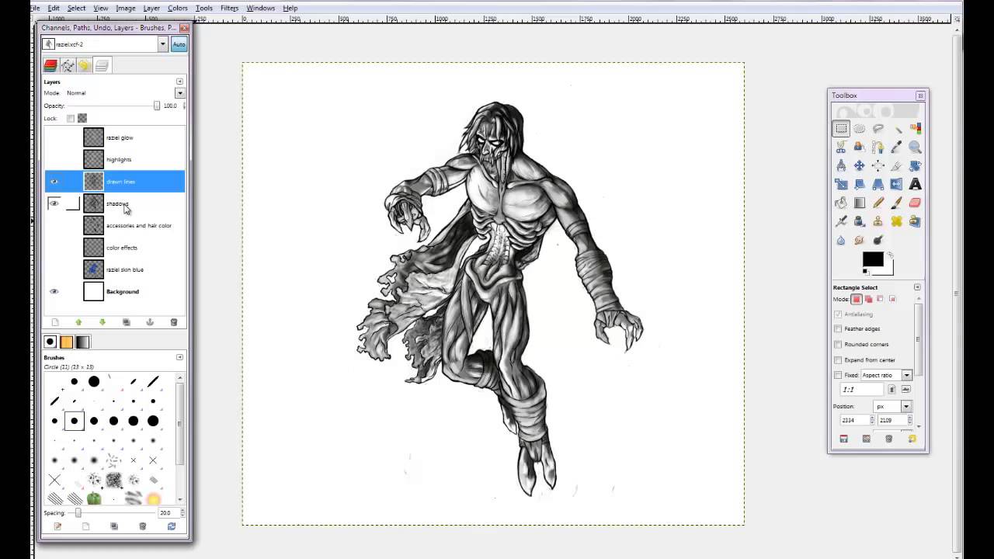Select the Airbrush tool
The height and width of the screenshot is (559, 994).
(x=841, y=221)
